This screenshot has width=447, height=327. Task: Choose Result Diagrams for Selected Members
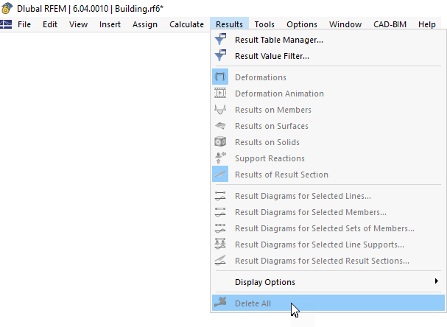coord(309,212)
